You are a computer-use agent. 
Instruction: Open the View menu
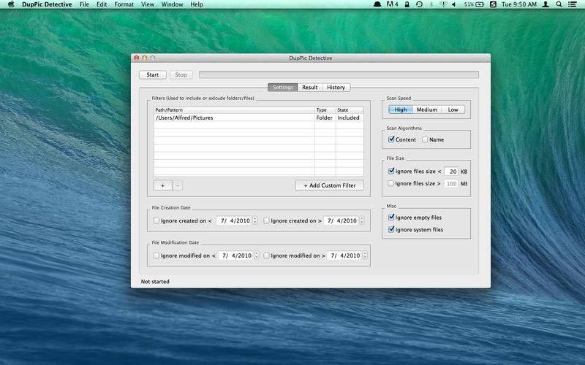point(148,4)
